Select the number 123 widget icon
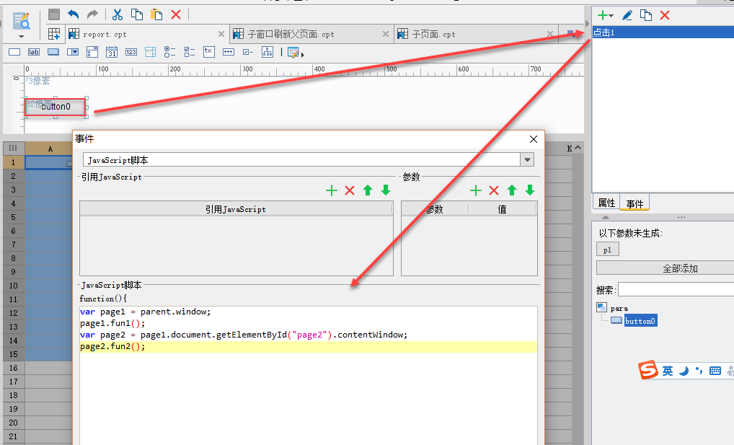Image resolution: width=734 pixels, height=445 pixels. point(131,52)
